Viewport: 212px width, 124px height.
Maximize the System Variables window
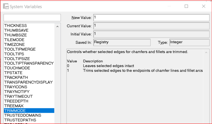click(x=186, y=6)
